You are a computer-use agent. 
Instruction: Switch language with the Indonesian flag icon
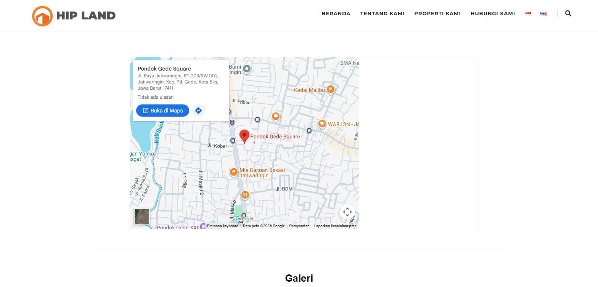coord(528,14)
